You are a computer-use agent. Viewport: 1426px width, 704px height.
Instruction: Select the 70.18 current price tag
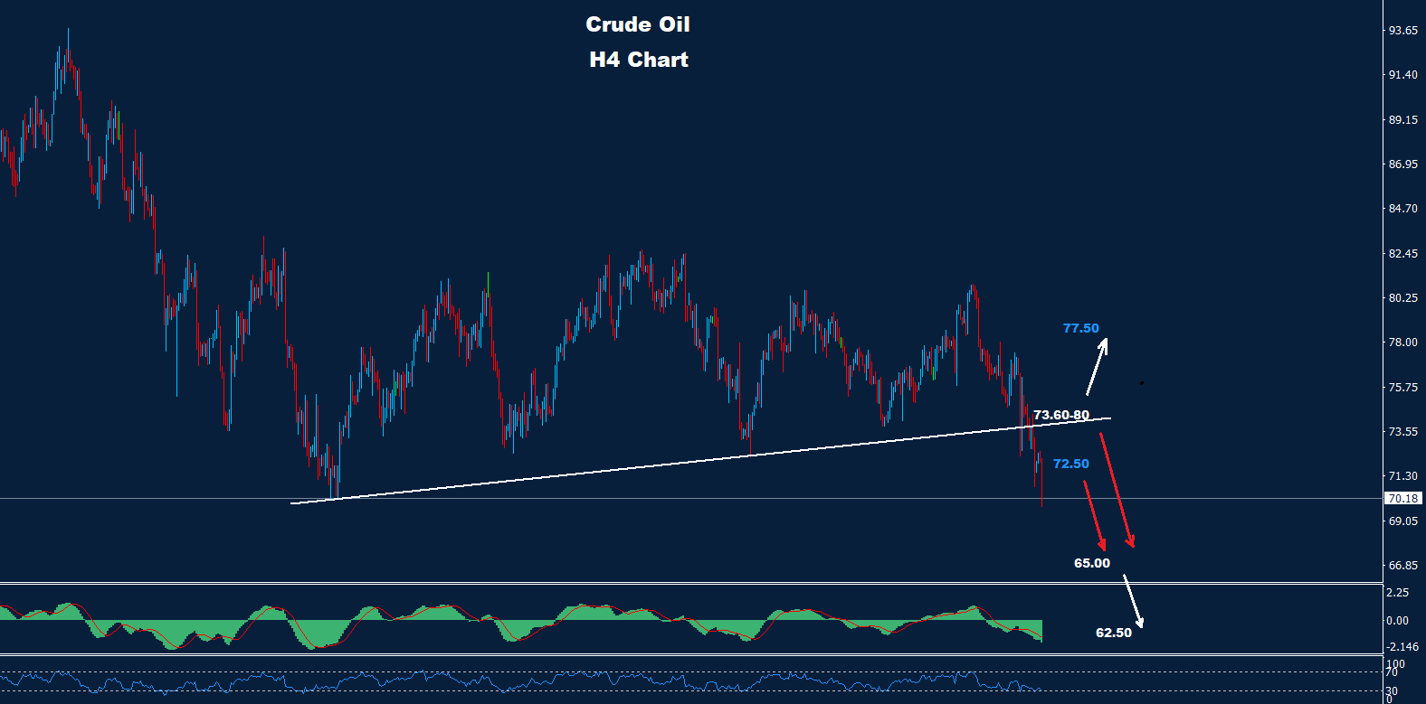[x=1402, y=498]
